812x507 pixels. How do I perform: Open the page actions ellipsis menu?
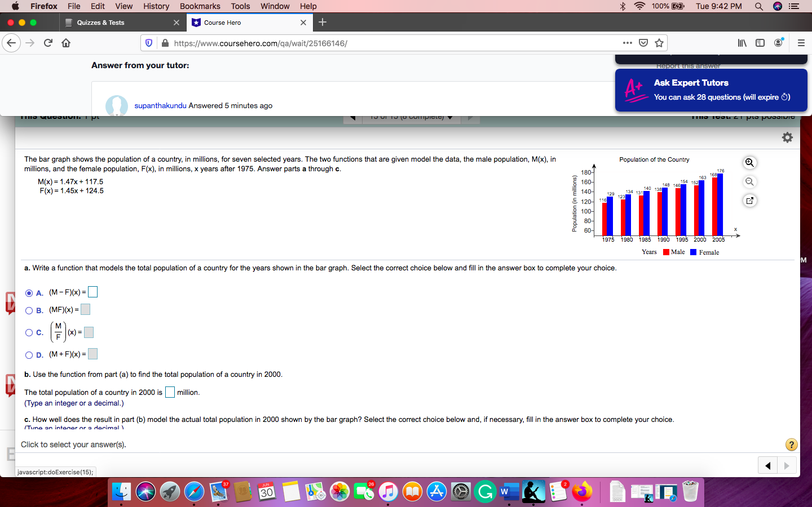point(627,43)
